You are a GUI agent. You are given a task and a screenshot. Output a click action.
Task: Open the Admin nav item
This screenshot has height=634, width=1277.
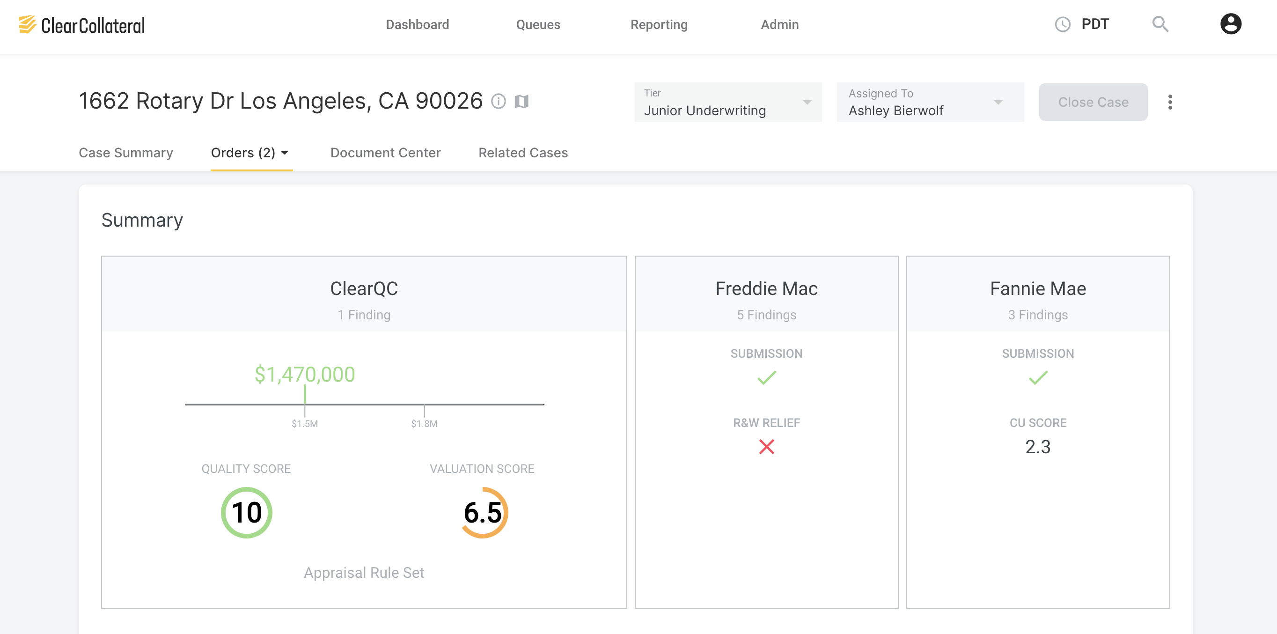pos(780,24)
